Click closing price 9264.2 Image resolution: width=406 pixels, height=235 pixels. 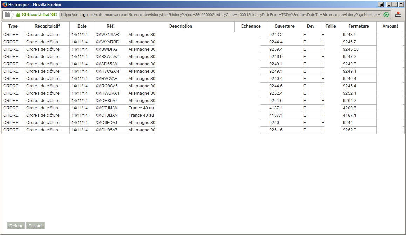(350, 101)
